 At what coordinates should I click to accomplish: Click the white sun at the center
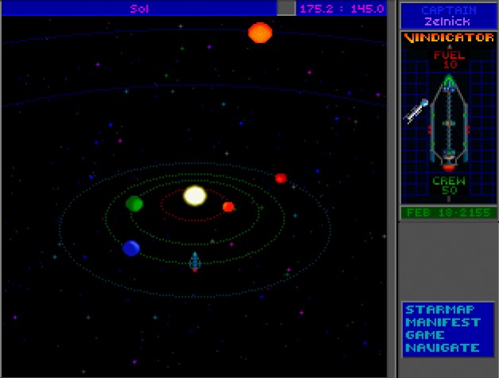pyautogui.click(x=195, y=195)
